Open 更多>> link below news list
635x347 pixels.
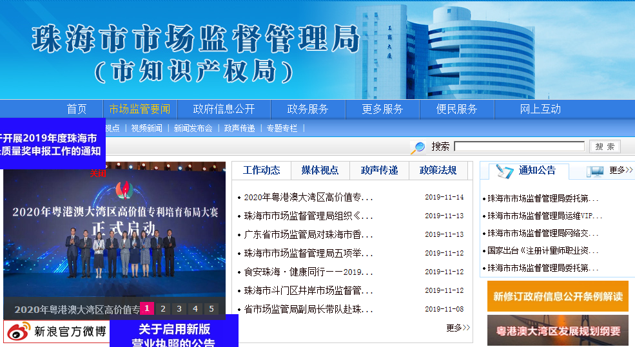(458, 328)
